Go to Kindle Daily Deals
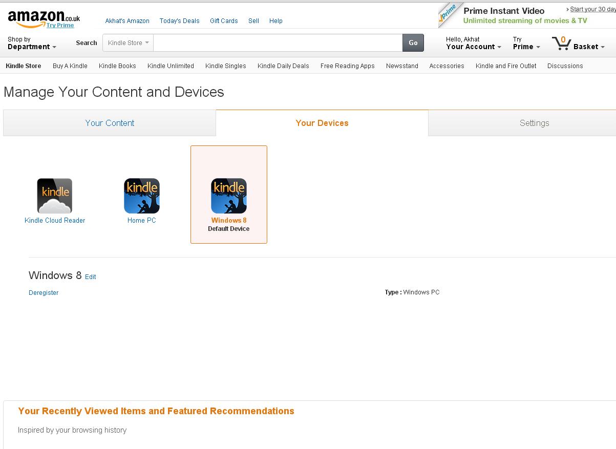616x449 pixels. pyautogui.click(x=283, y=66)
